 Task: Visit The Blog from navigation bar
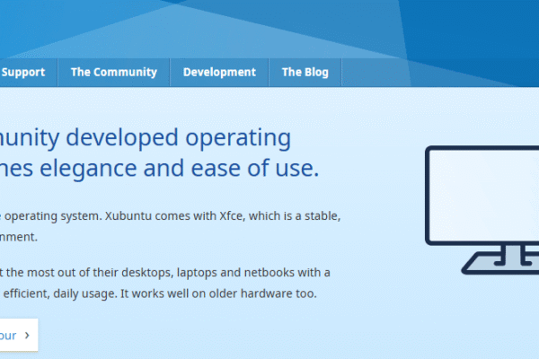305,73
